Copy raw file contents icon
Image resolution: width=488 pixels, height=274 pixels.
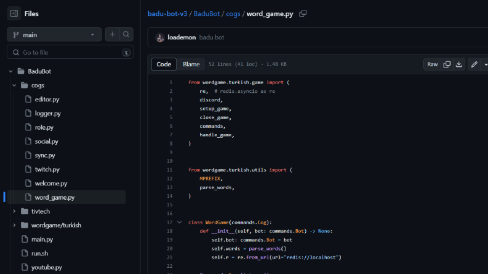(447, 65)
